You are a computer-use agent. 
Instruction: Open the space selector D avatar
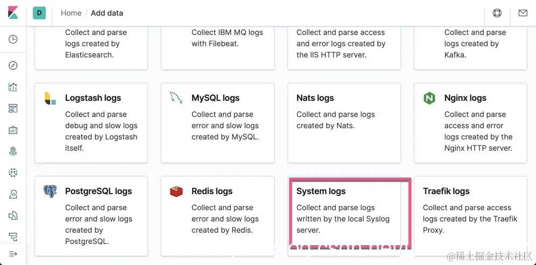[39, 13]
